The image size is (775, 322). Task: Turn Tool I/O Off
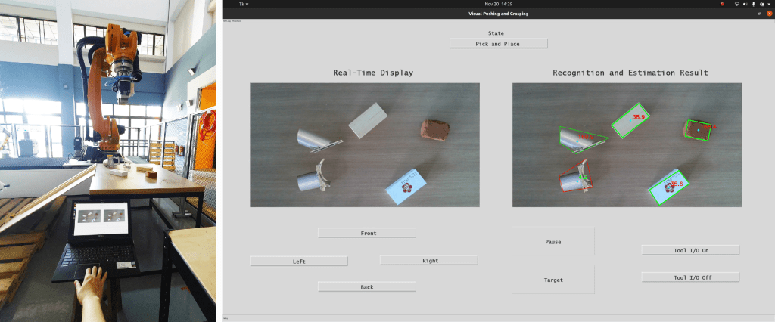click(x=690, y=277)
